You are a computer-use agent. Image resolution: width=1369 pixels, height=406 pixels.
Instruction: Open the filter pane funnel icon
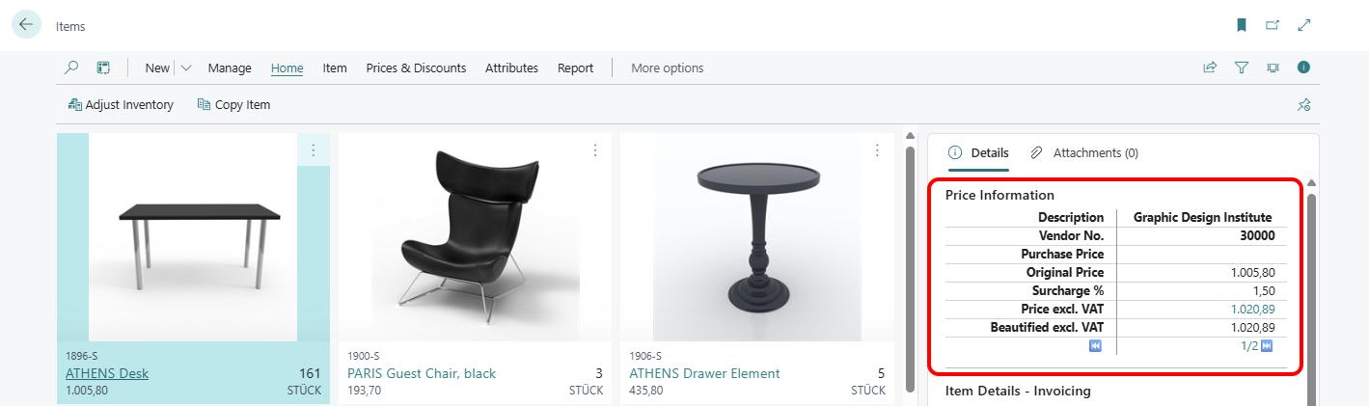[x=1242, y=68]
